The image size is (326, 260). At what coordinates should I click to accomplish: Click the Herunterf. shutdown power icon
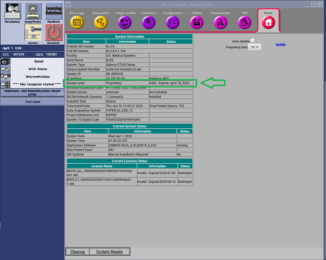click(x=54, y=33)
